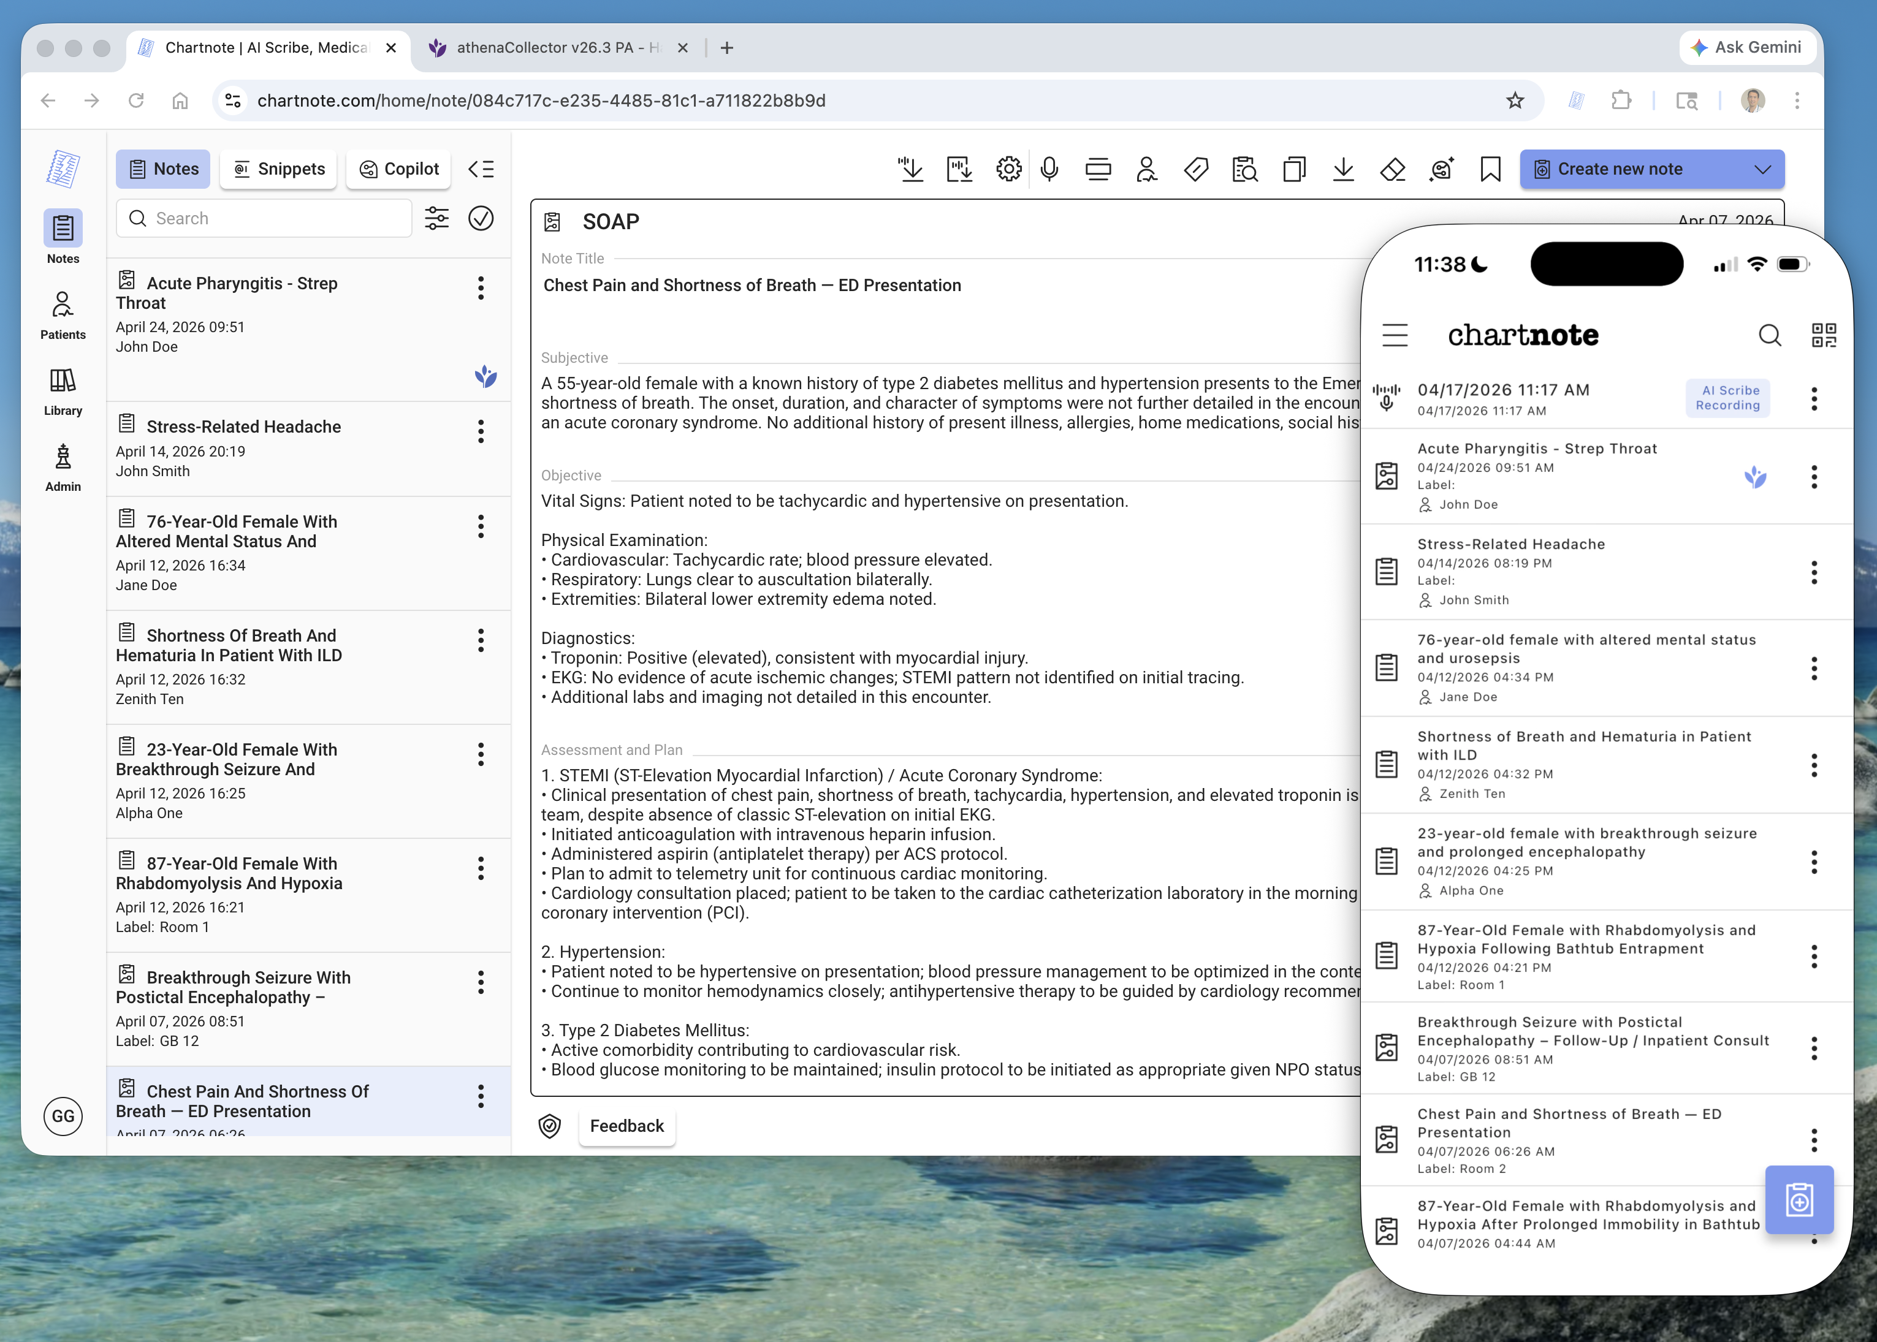This screenshot has height=1342, width=1877.
Task: Click the notes Search input field
Action: coord(264,218)
